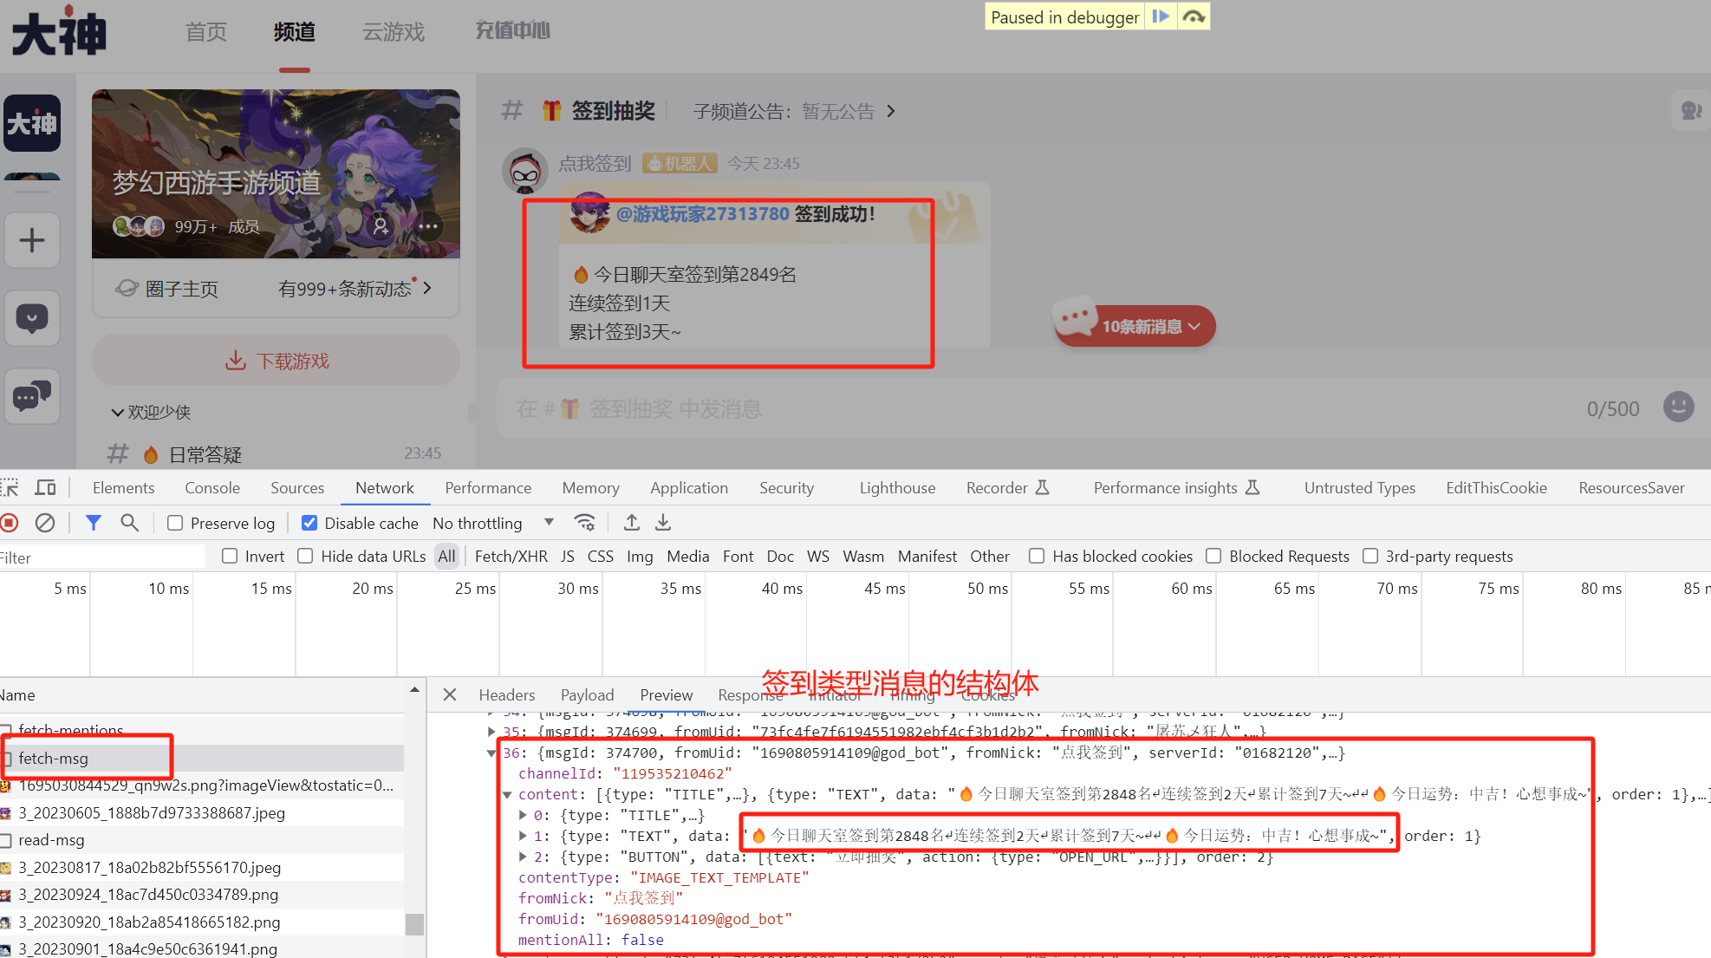Resume script execution in debugger overlay
The height and width of the screenshot is (958, 1711).
coord(1161,16)
